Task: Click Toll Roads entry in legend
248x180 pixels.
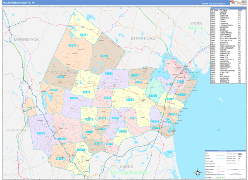Action: [x=215, y=177]
